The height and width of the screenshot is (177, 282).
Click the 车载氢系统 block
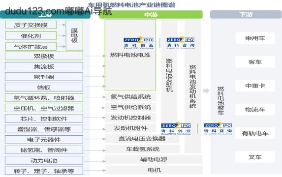[143, 149]
